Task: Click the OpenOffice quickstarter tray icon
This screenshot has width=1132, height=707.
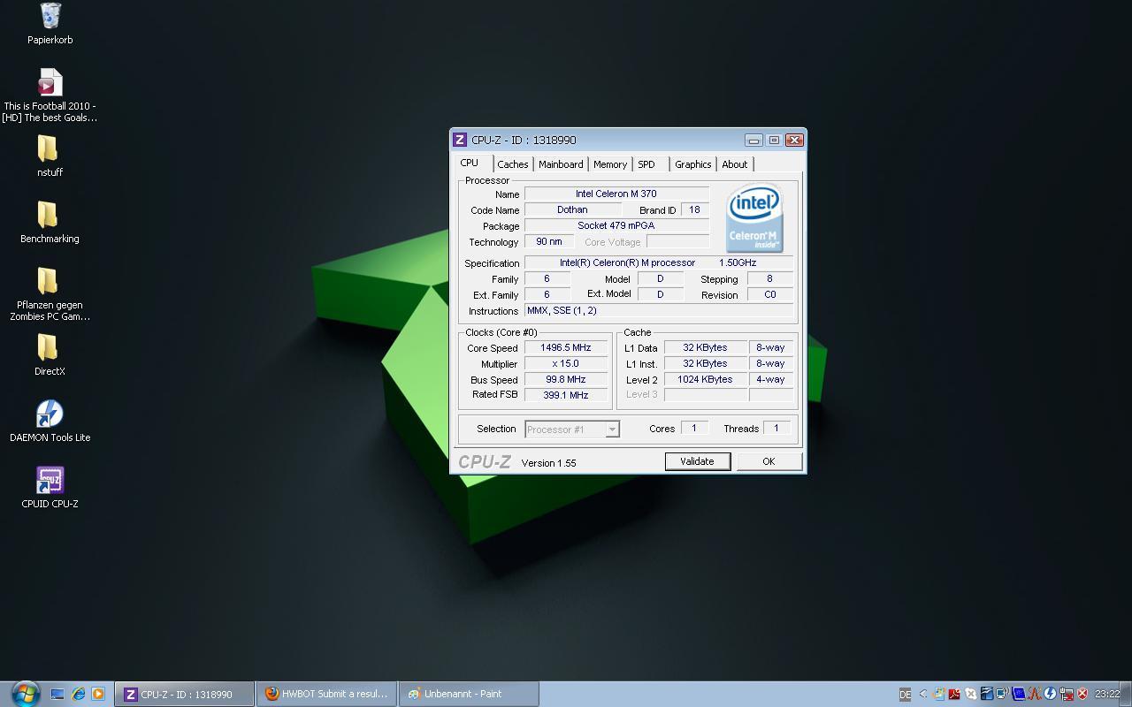Action: [987, 694]
